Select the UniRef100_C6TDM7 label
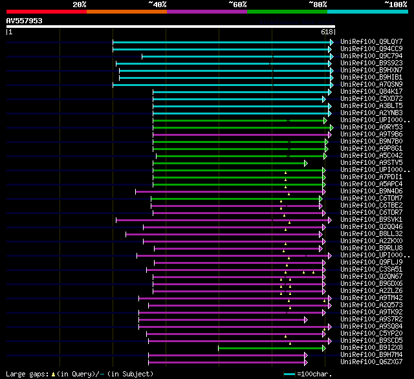The height and width of the screenshot is (379, 414). click(x=371, y=199)
